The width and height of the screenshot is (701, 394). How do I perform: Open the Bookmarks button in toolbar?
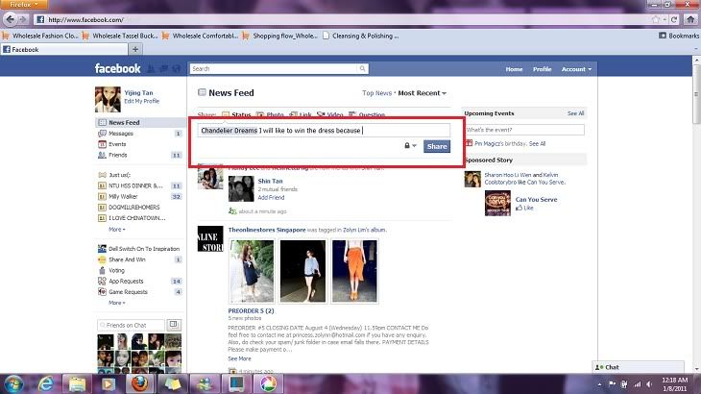(x=679, y=36)
